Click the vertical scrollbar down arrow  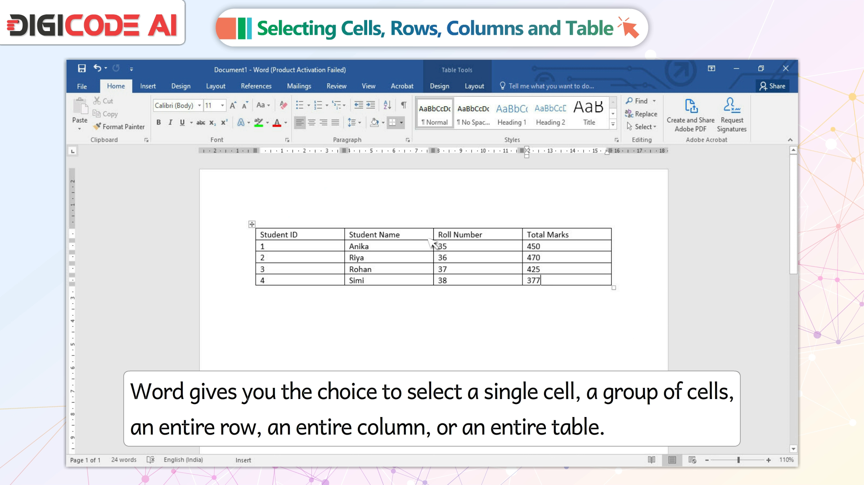click(x=793, y=449)
